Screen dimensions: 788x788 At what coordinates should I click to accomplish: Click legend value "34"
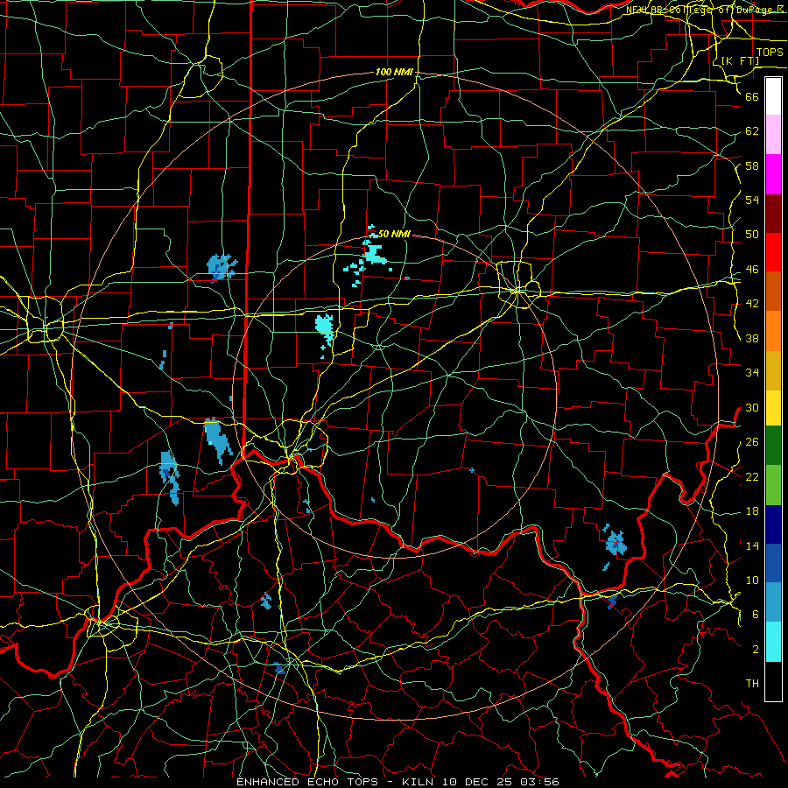point(752,372)
